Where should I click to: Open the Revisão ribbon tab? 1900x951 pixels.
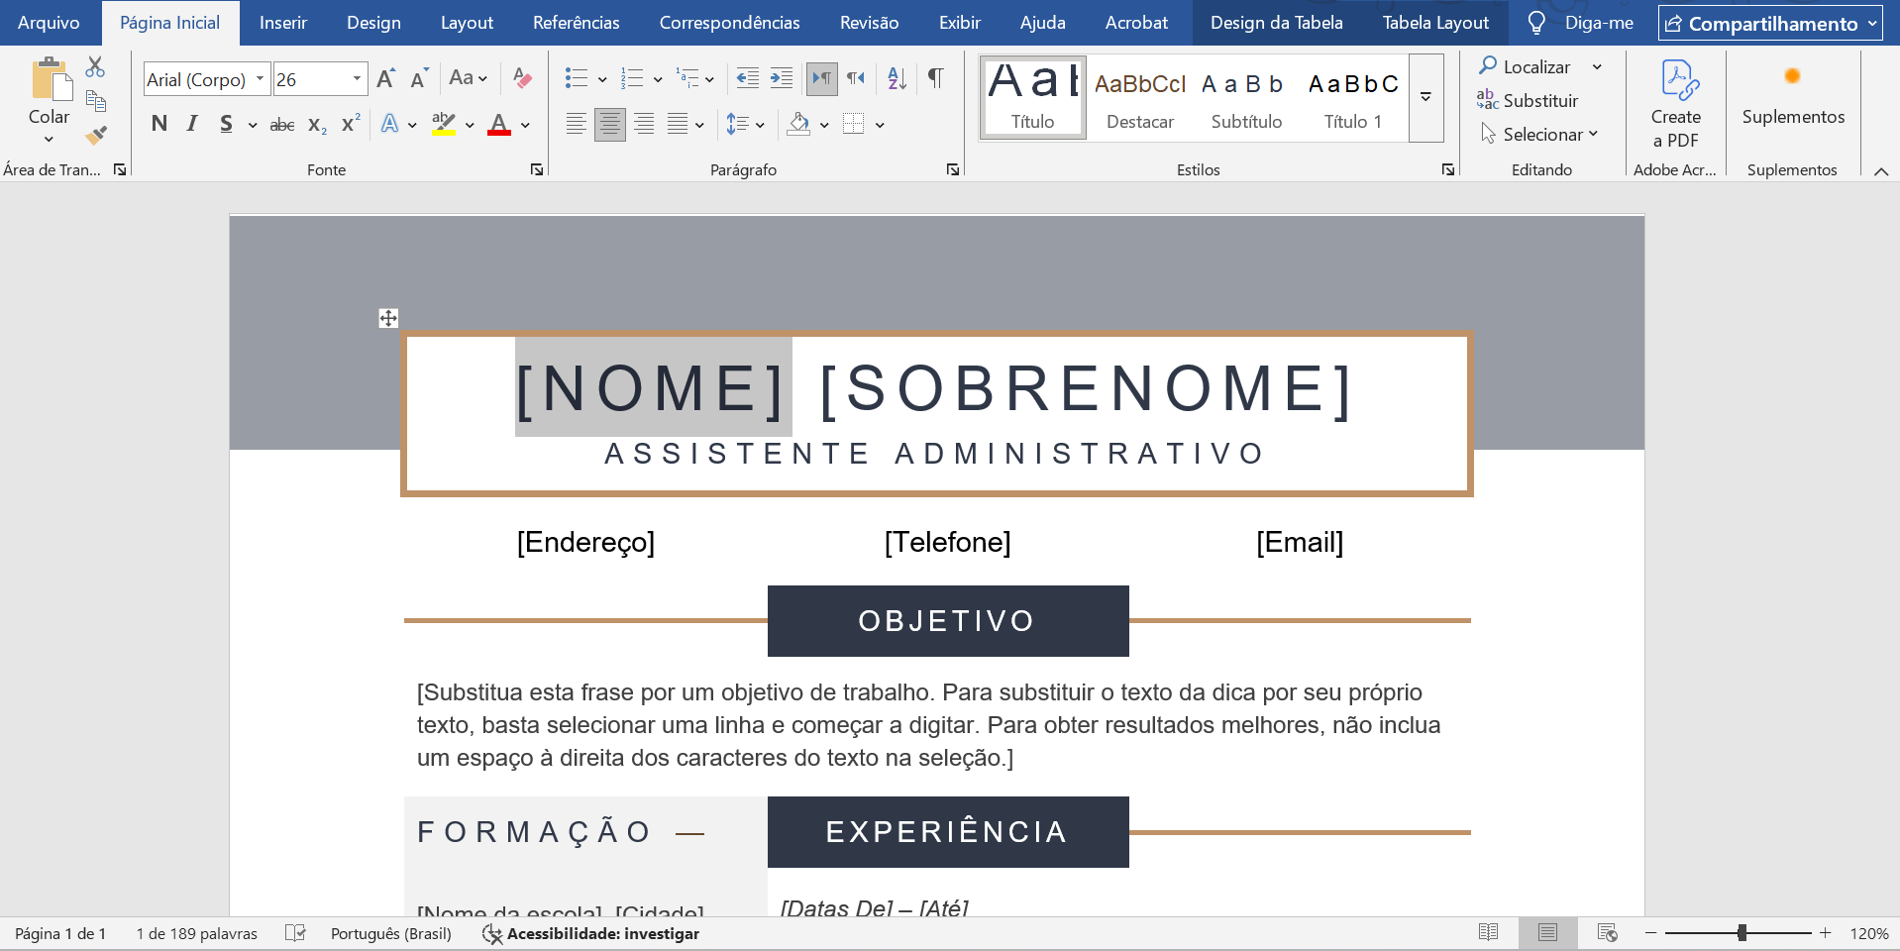(x=868, y=22)
